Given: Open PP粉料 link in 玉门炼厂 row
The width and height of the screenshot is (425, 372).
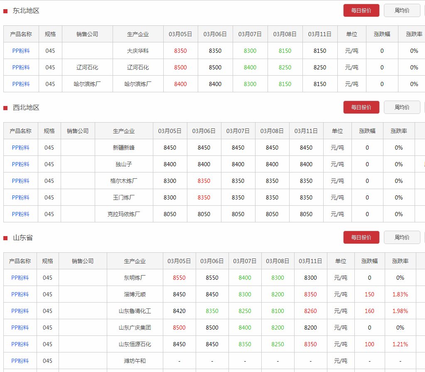Looking at the screenshot, I should (20, 197).
